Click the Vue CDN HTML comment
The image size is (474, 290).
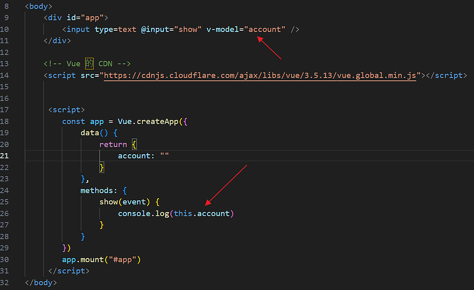coord(87,63)
